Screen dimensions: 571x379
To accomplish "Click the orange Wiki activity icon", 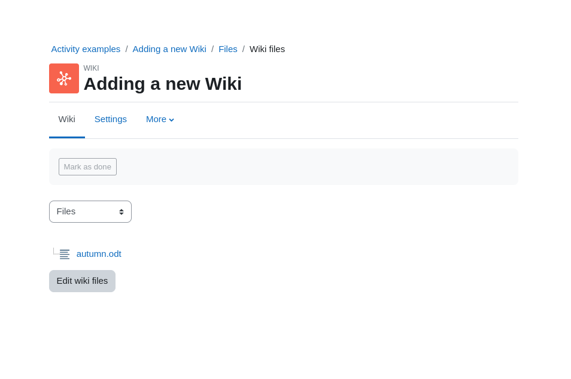I will (x=64, y=78).
